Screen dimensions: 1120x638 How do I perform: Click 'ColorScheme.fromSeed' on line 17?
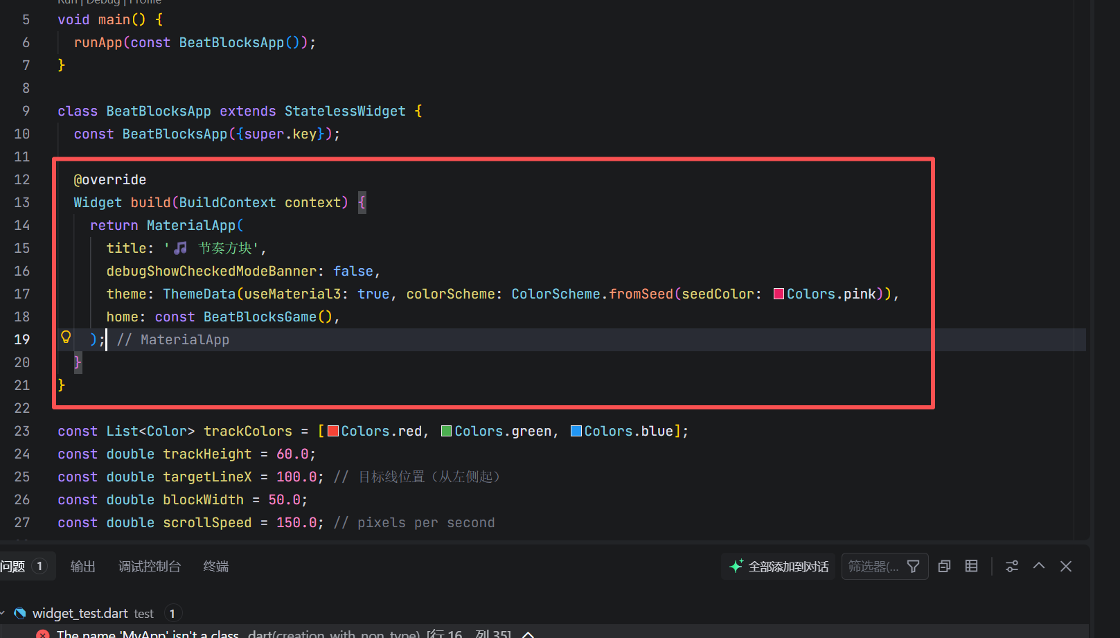(592, 294)
